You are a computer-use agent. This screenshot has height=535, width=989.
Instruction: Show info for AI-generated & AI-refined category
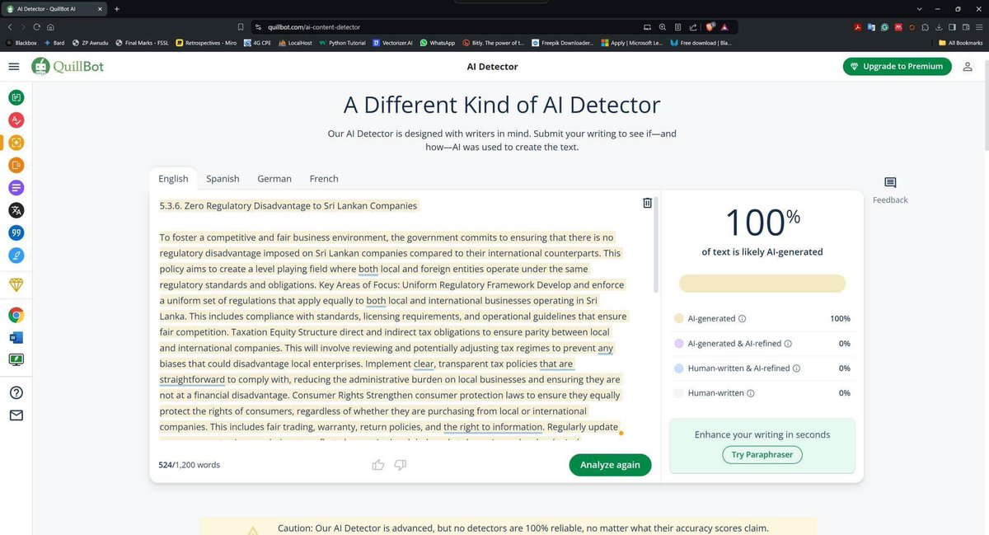[788, 344]
